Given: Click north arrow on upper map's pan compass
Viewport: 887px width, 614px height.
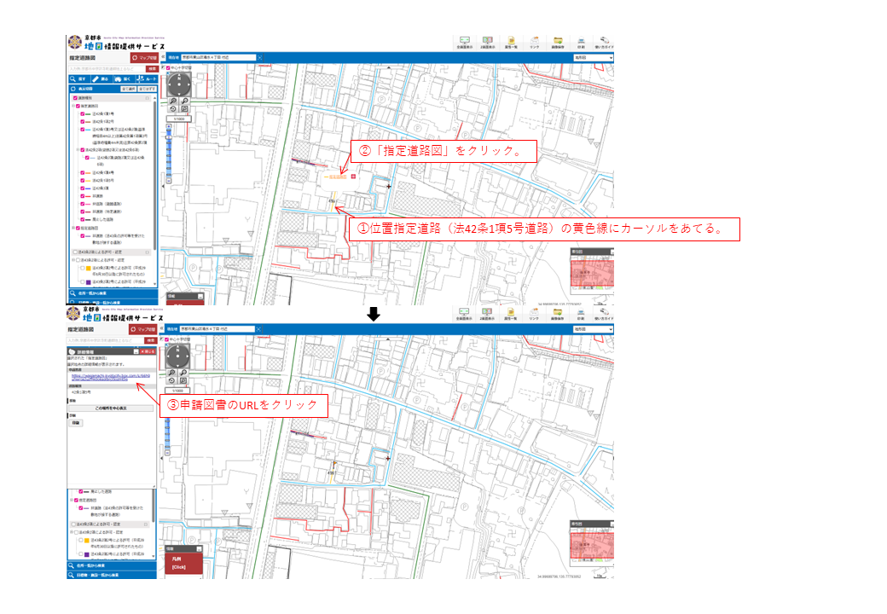Looking at the screenshot, I should pyautogui.click(x=180, y=75).
